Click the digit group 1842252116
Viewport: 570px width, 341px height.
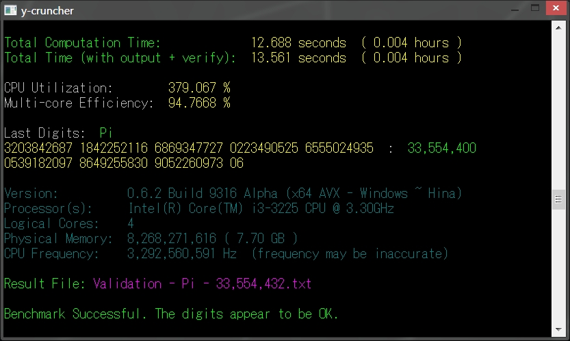[114, 148]
